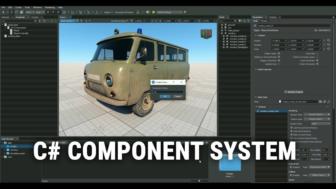Open the Default (Debug) configuration dropdown
The height and width of the screenshot is (189, 336).
click(x=169, y=12)
